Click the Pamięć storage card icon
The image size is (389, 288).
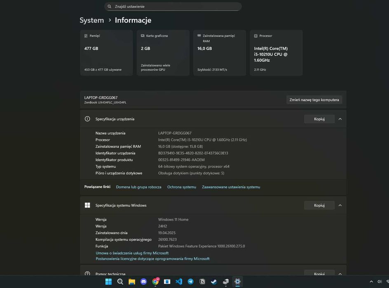(x=86, y=36)
